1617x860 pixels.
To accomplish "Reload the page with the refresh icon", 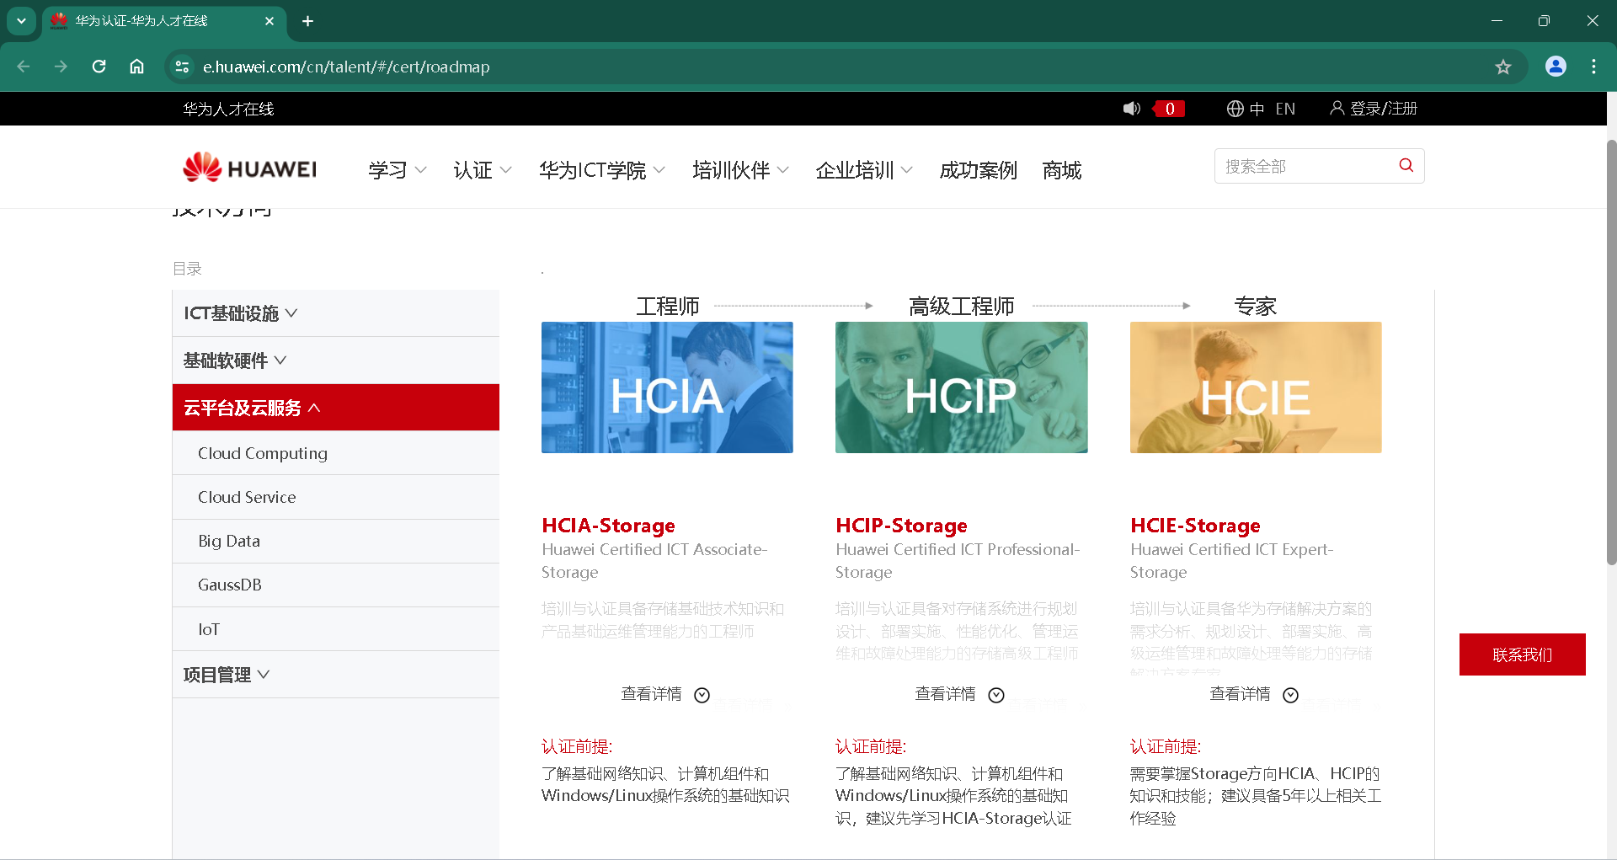I will 99,67.
